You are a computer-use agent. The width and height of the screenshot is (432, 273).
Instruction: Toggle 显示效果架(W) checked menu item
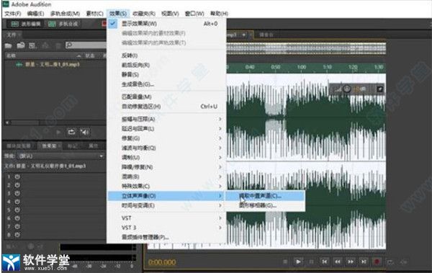pos(166,24)
